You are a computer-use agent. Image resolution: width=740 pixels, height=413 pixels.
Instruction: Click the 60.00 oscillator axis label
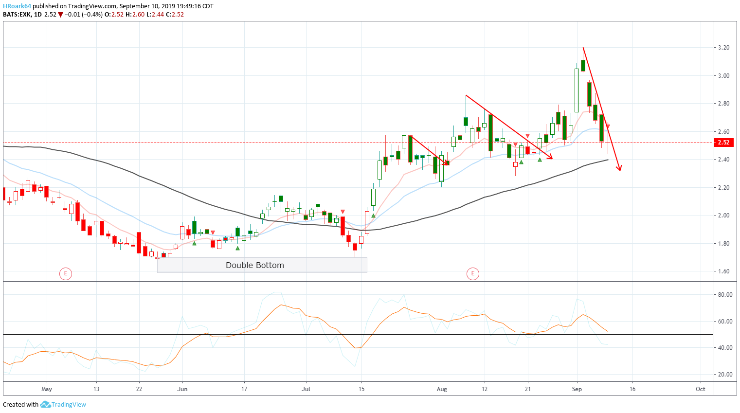[725, 322]
